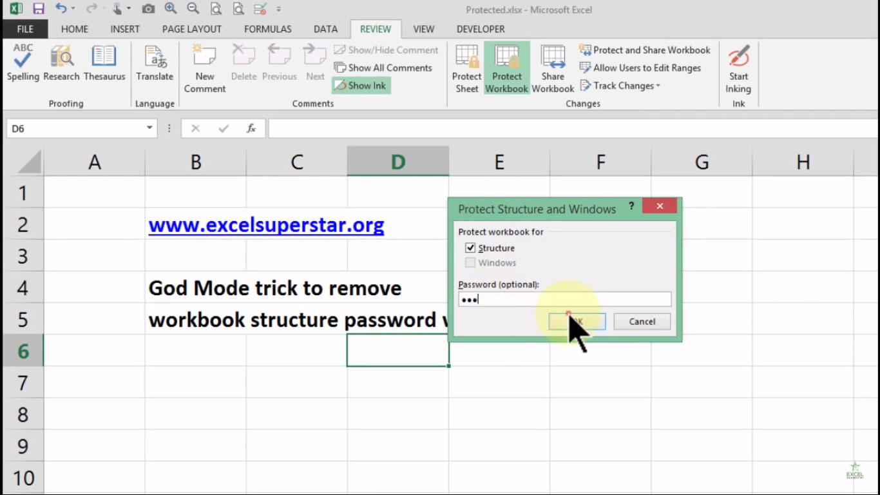Click the first print preview page icon
Screen dimensions: 880x495
216,9
